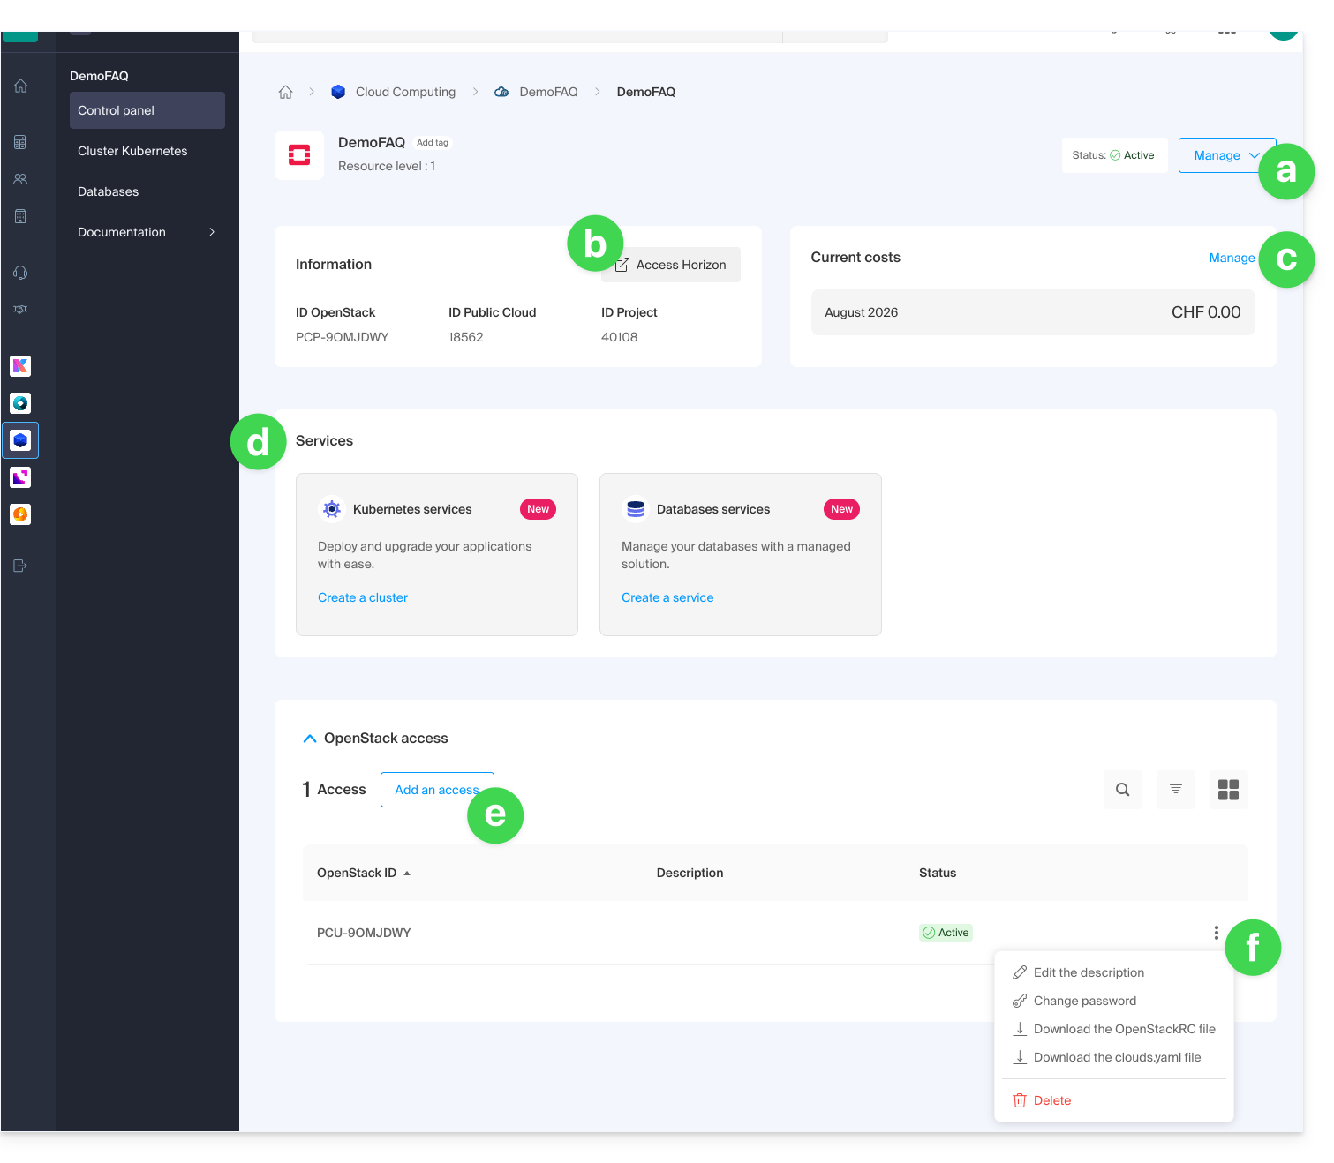The image size is (1334, 1163).
Task: Open the Manage dropdown button
Action: click(1226, 155)
